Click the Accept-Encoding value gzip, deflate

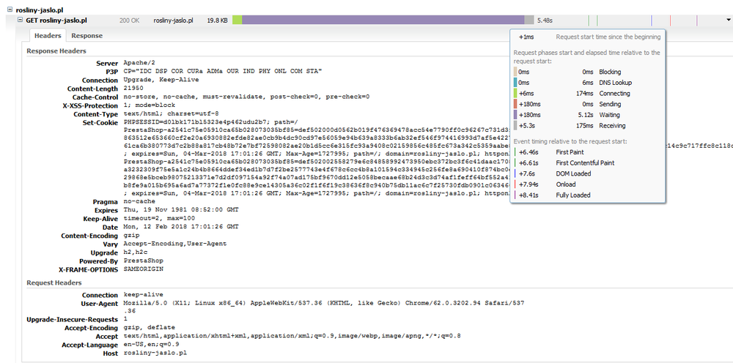pyautogui.click(x=149, y=328)
